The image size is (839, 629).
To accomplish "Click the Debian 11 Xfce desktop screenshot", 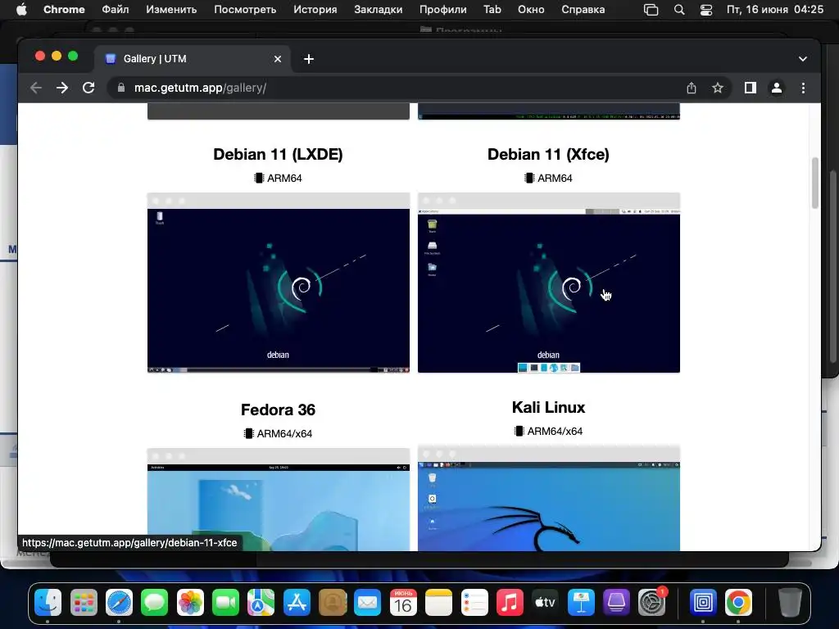I will point(548,283).
